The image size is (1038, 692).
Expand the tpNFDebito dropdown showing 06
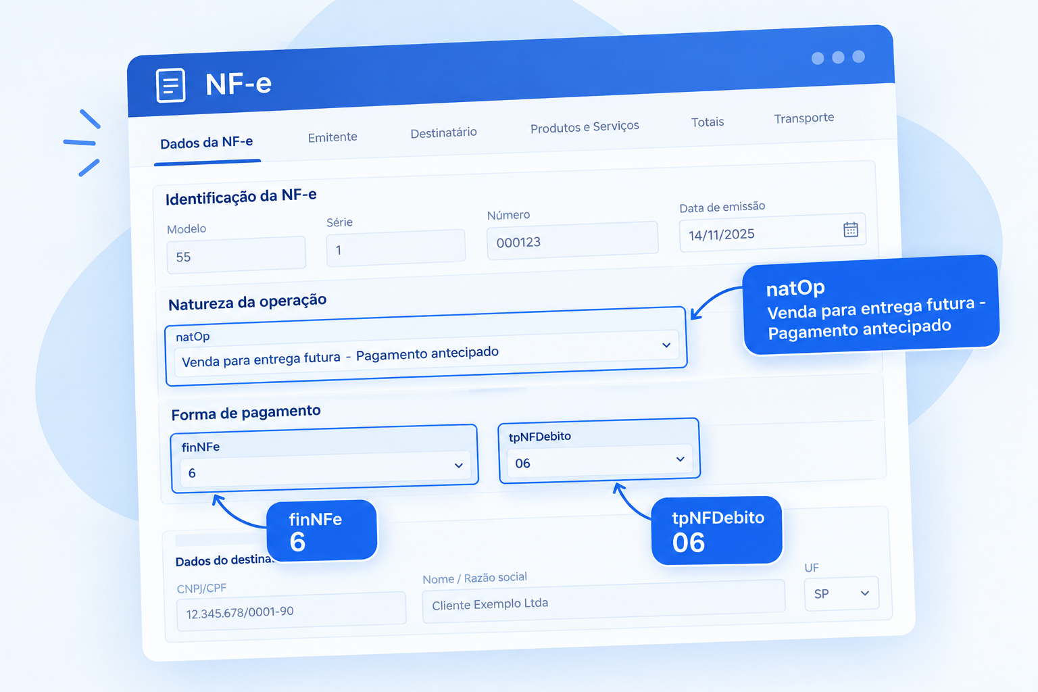[x=599, y=460]
